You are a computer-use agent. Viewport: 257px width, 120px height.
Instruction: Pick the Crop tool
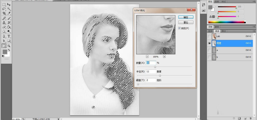(4, 13)
